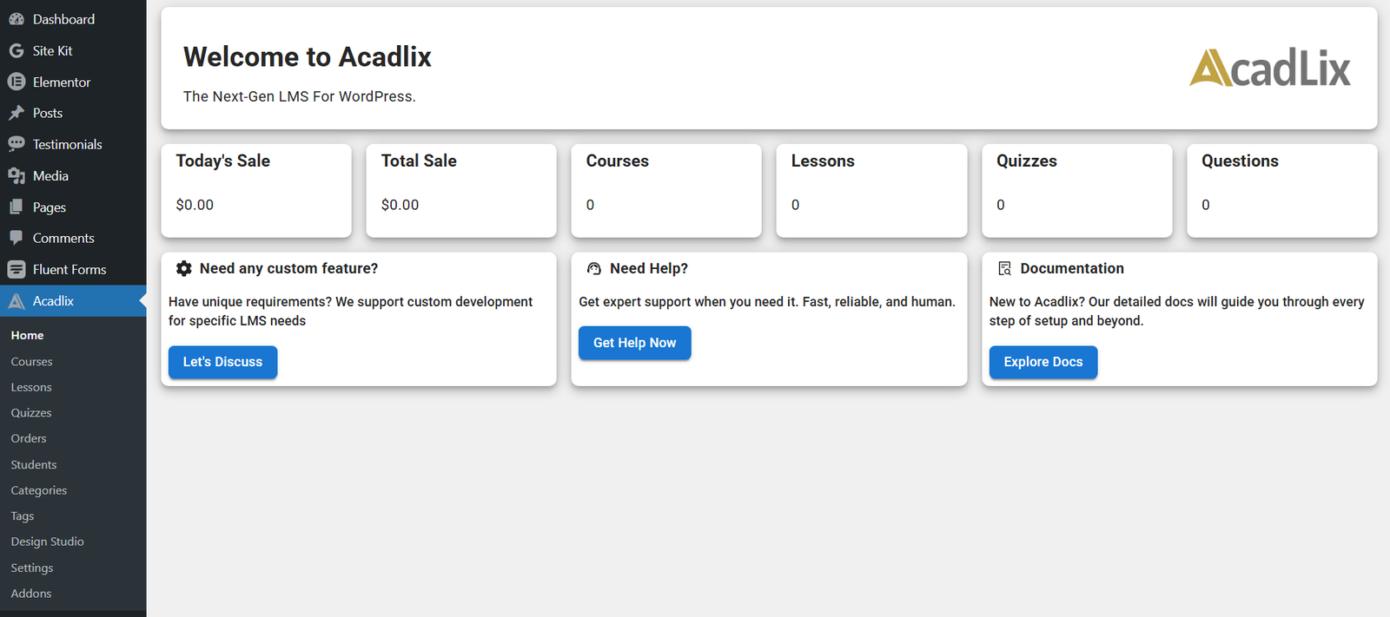This screenshot has width=1390, height=617.
Task: Click the Testimonials speech bubble icon
Action: (17, 145)
